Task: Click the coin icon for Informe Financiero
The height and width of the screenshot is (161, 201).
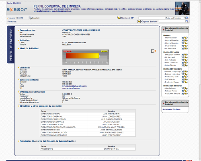Action: [185, 41]
